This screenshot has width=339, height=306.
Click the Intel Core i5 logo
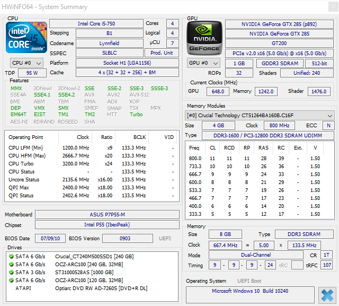(x=26, y=38)
